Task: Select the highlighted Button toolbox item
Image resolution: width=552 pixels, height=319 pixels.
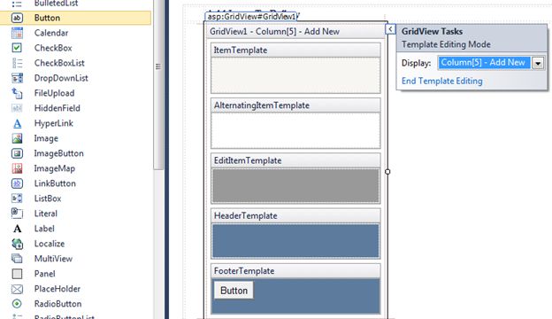Action: coord(76,18)
